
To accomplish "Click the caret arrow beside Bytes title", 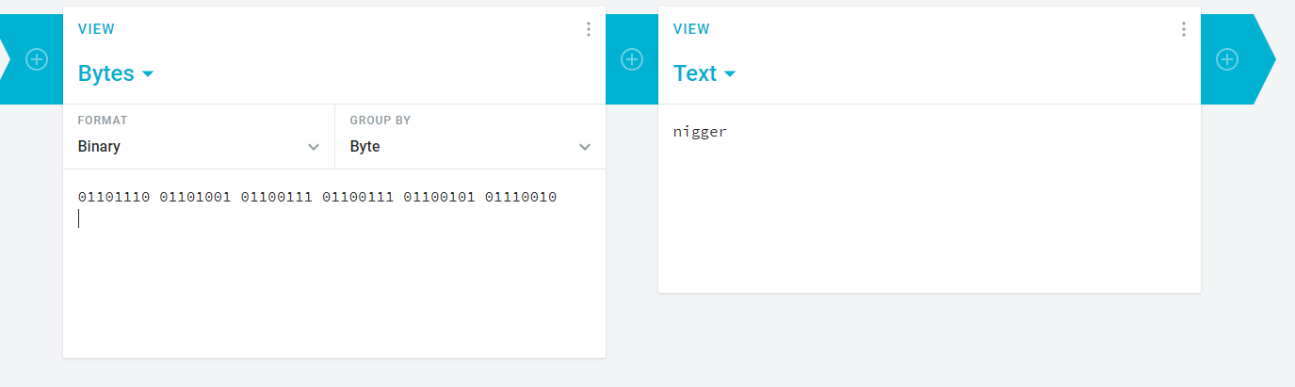I will coord(147,73).
